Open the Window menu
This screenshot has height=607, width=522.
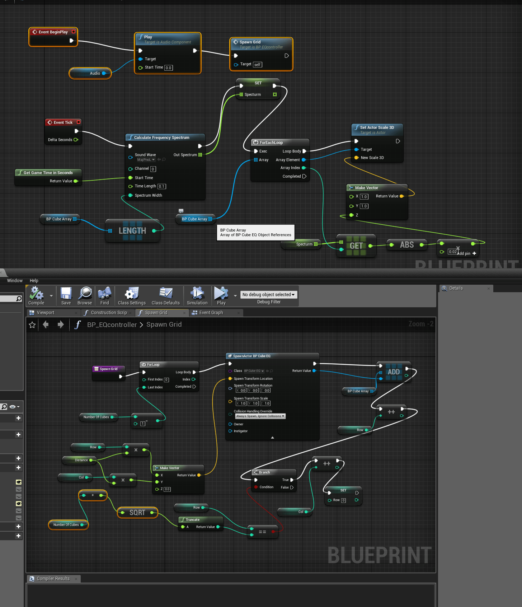[15, 281]
